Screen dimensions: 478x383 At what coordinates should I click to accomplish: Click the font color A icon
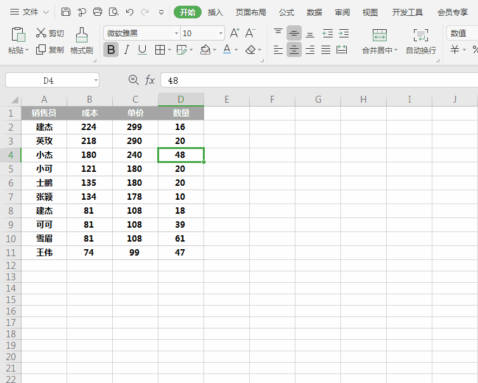227,49
